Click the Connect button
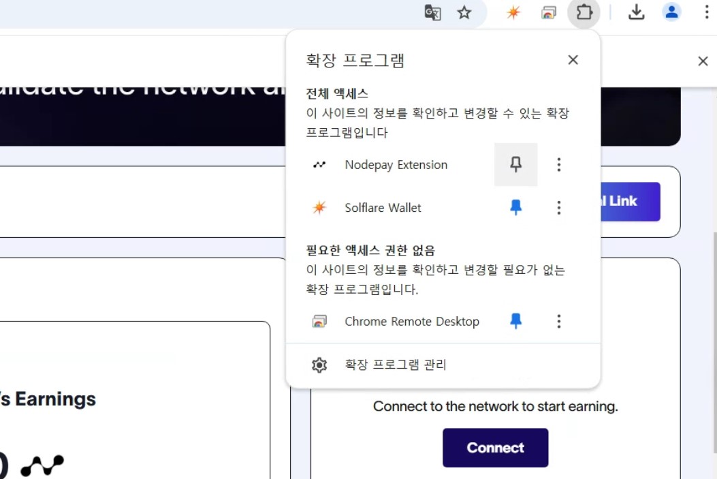717x479 pixels. tap(495, 448)
